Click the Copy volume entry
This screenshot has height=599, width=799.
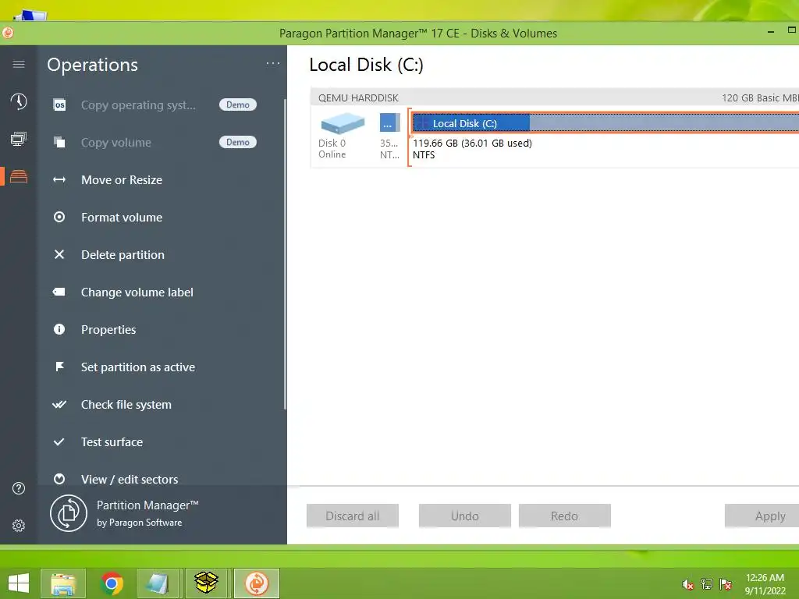click(x=116, y=143)
